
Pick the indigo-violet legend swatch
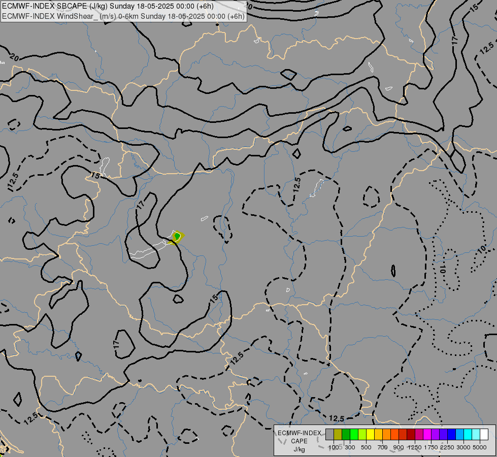[443, 434]
